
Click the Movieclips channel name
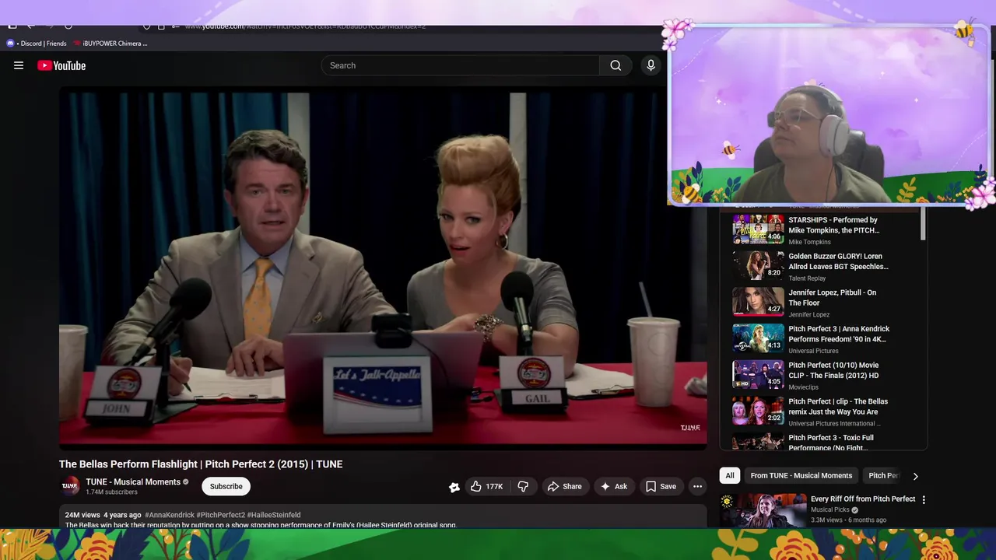[803, 387]
